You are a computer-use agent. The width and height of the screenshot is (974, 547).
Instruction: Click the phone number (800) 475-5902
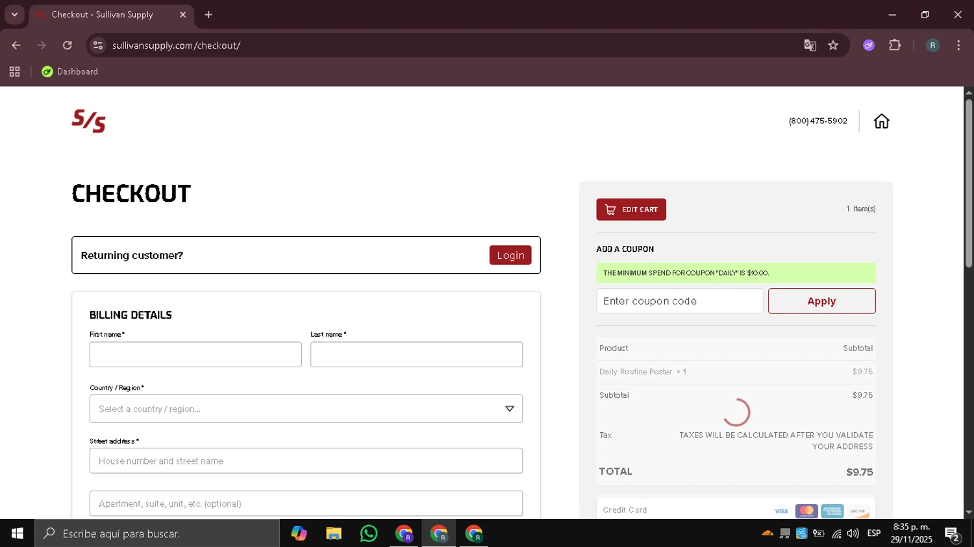[x=818, y=121]
